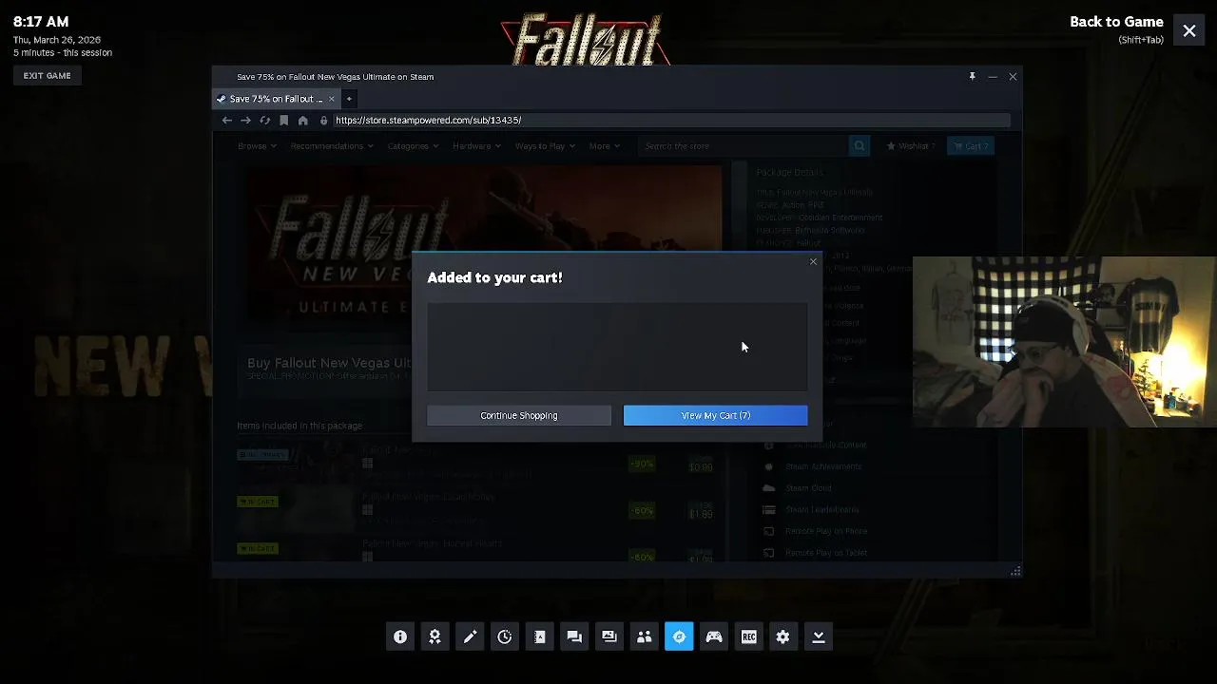Click the store search magnifier icon
1217x684 pixels.
[860, 146]
